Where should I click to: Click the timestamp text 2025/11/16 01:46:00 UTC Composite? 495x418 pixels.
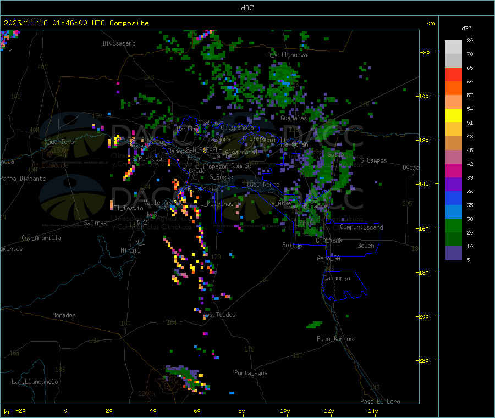(76, 23)
